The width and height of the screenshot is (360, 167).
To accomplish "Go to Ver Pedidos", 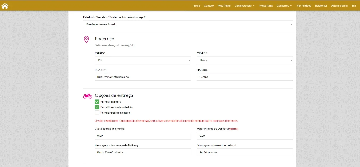I will [x=304, y=6].
